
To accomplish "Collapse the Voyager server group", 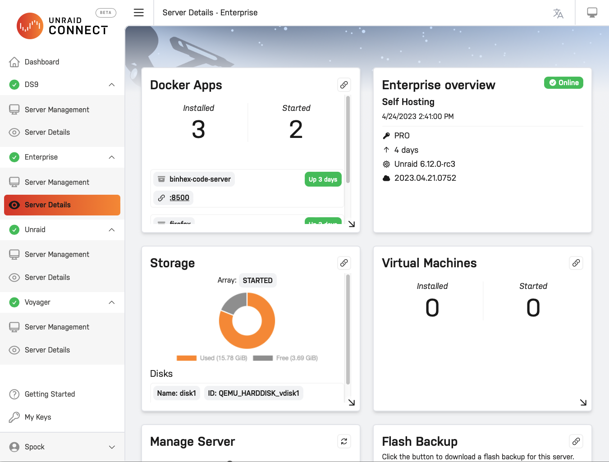I will 112,302.
